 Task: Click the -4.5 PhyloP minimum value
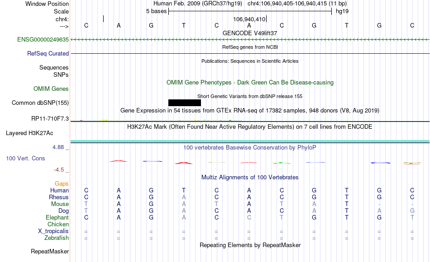tap(59, 170)
